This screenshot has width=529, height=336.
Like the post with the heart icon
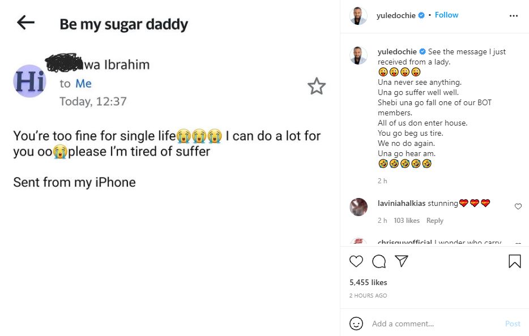(356, 261)
